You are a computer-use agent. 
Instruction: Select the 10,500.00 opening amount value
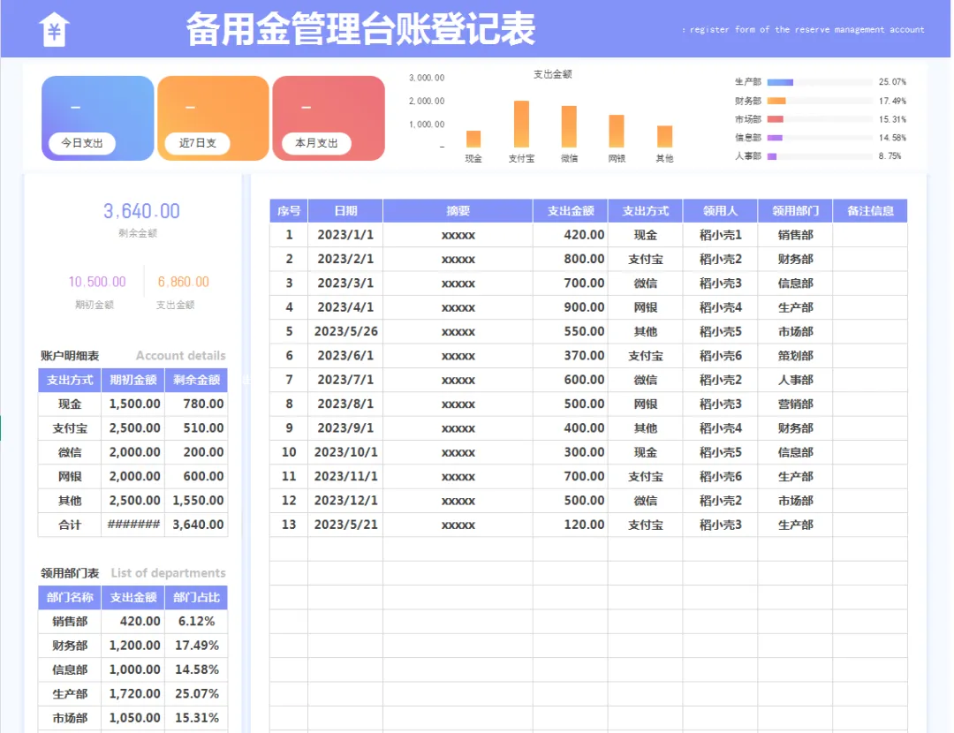coord(97,282)
